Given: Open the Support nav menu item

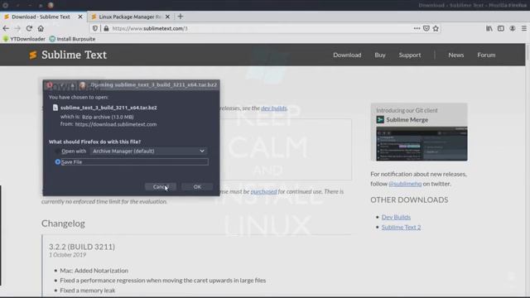Looking at the screenshot, I should point(410,55).
